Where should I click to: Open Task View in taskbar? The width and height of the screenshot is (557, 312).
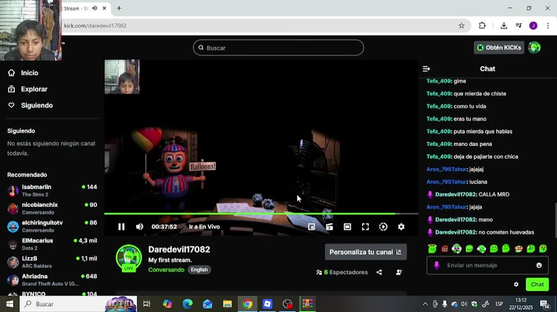tap(147, 304)
